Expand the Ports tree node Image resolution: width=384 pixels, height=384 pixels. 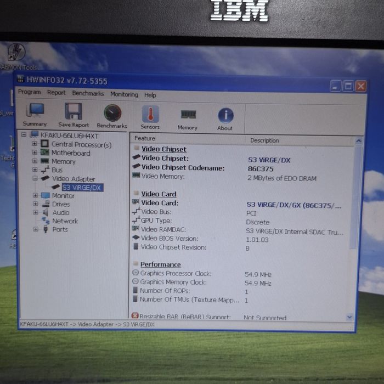tap(36, 229)
